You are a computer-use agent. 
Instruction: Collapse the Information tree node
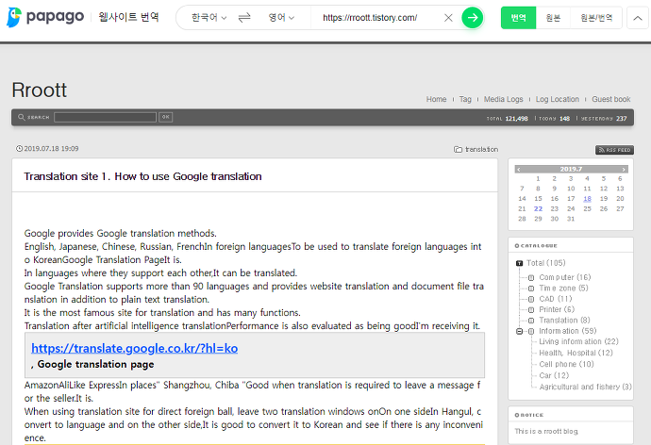click(x=519, y=331)
